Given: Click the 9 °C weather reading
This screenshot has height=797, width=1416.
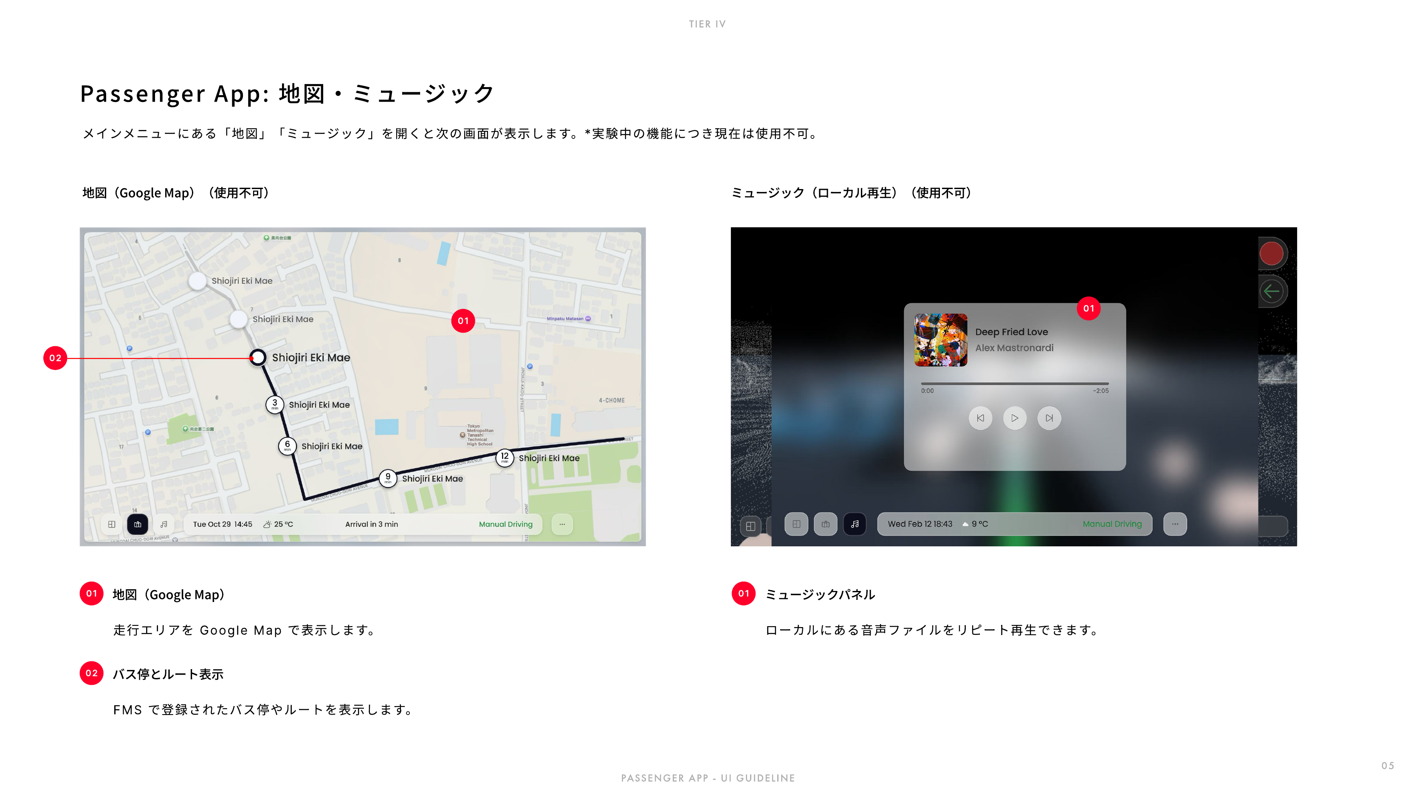Looking at the screenshot, I should pos(975,524).
